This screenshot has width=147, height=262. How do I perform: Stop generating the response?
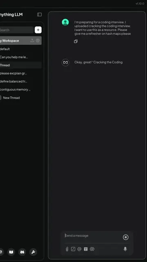coord(126,237)
